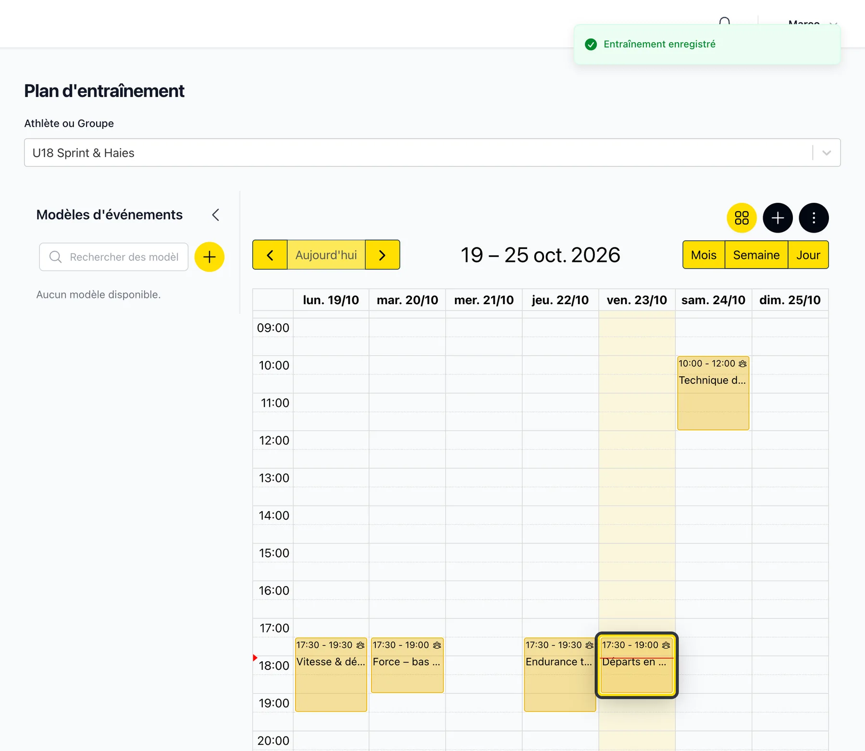Add new training with black plus button
Image resolution: width=865 pixels, height=751 pixels.
[x=778, y=218]
